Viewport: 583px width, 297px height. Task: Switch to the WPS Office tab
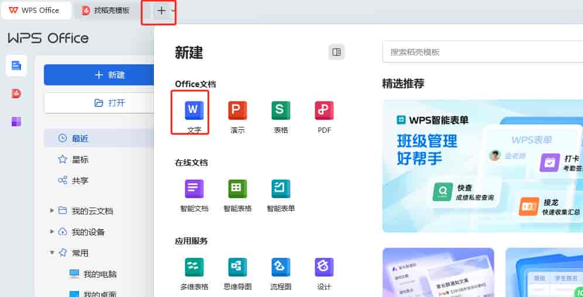36,11
